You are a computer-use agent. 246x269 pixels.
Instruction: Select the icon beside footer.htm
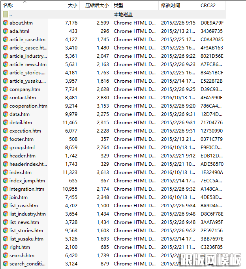pyautogui.click(x=6, y=139)
